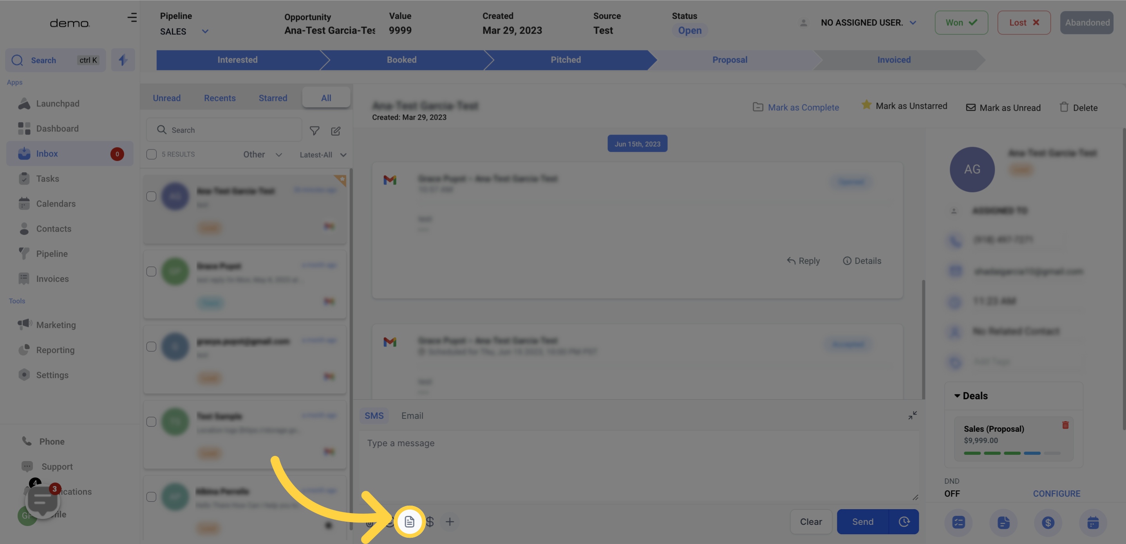
Task: Click the compose new message icon
Action: pyautogui.click(x=335, y=131)
